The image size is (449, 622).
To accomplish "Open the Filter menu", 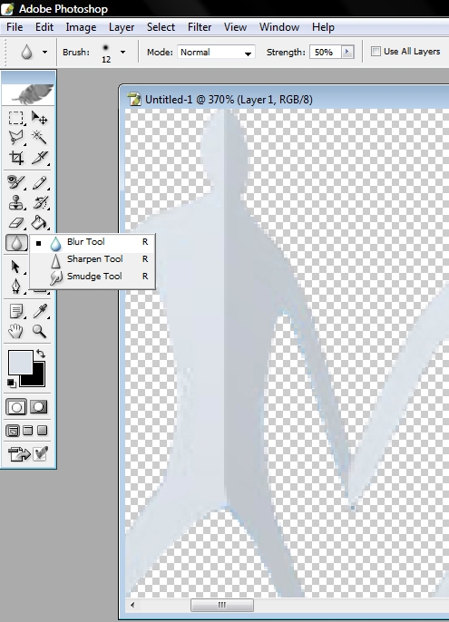I will [200, 27].
